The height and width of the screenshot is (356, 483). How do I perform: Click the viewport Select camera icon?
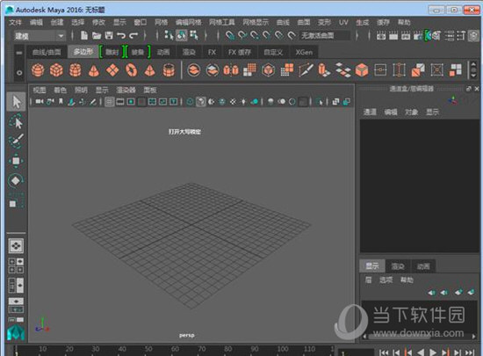pyautogui.click(x=40, y=101)
